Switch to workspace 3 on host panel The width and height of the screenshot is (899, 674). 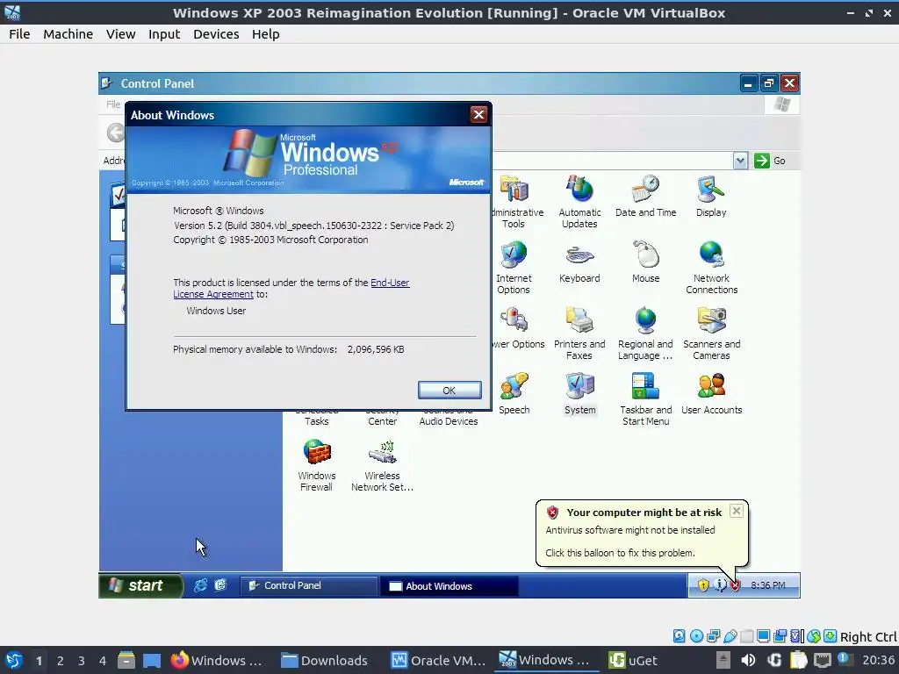pyautogui.click(x=82, y=661)
